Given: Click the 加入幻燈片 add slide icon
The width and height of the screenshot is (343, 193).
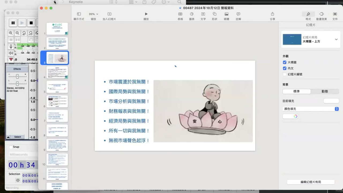Looking at the screenshot, I should pos(109,14).
